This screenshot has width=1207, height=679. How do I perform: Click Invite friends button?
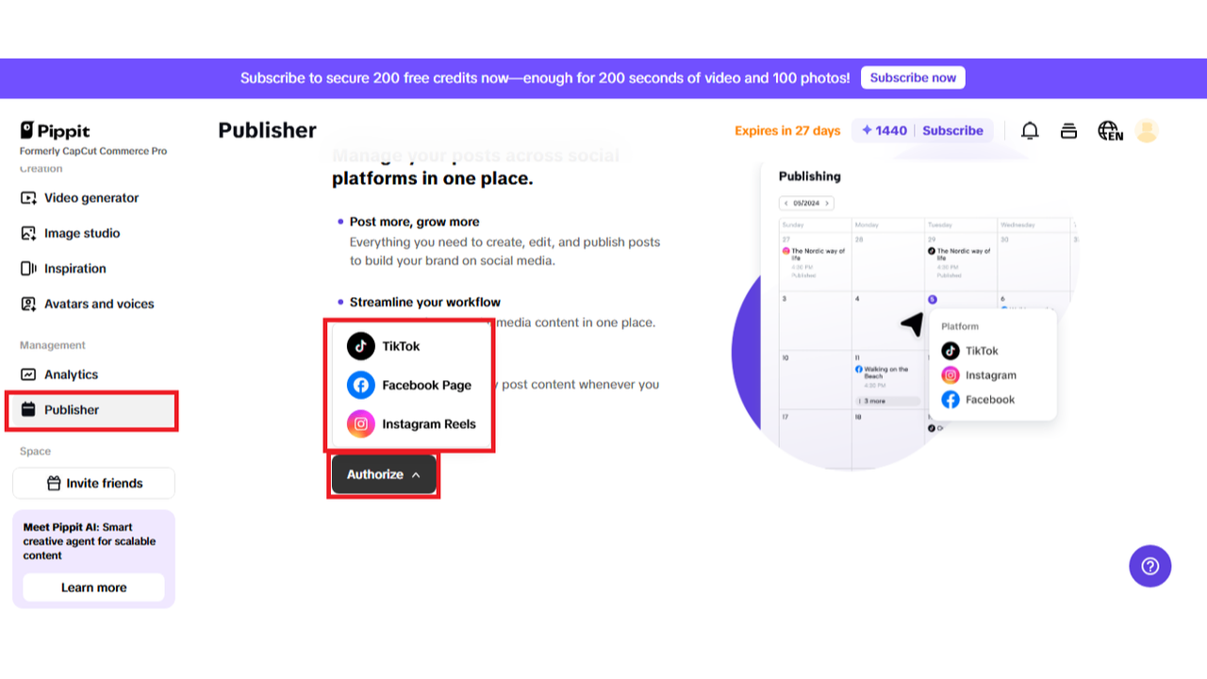[94, 483]
